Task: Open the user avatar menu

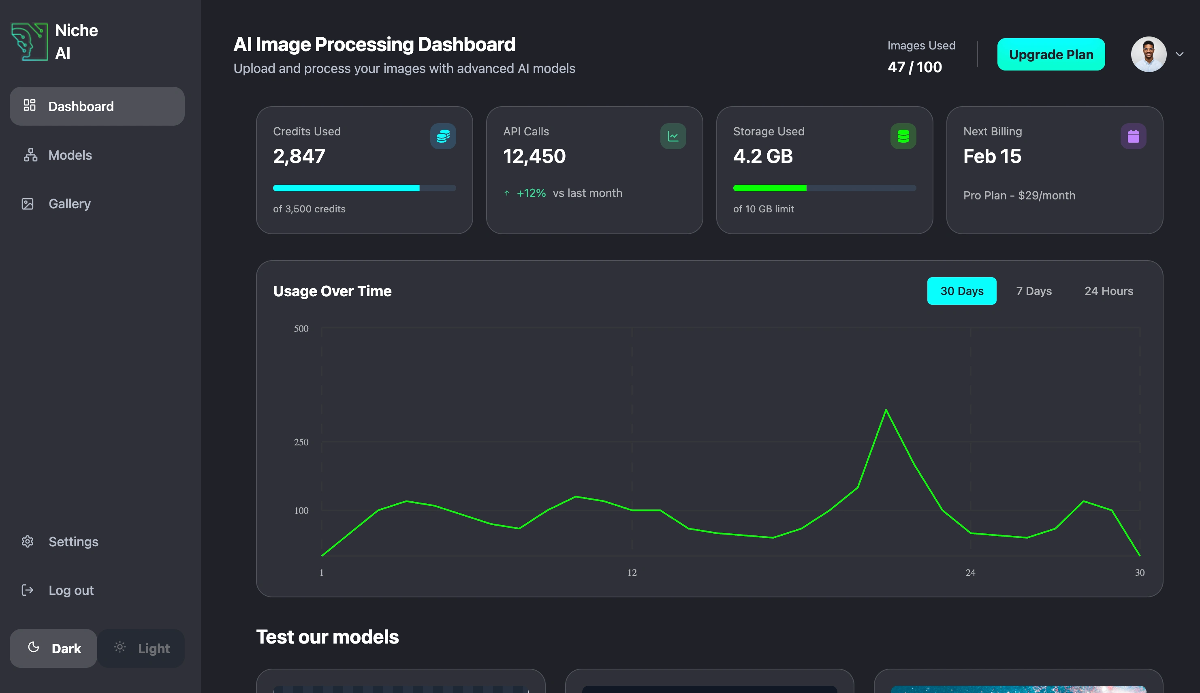Action: coord(1148,54)
